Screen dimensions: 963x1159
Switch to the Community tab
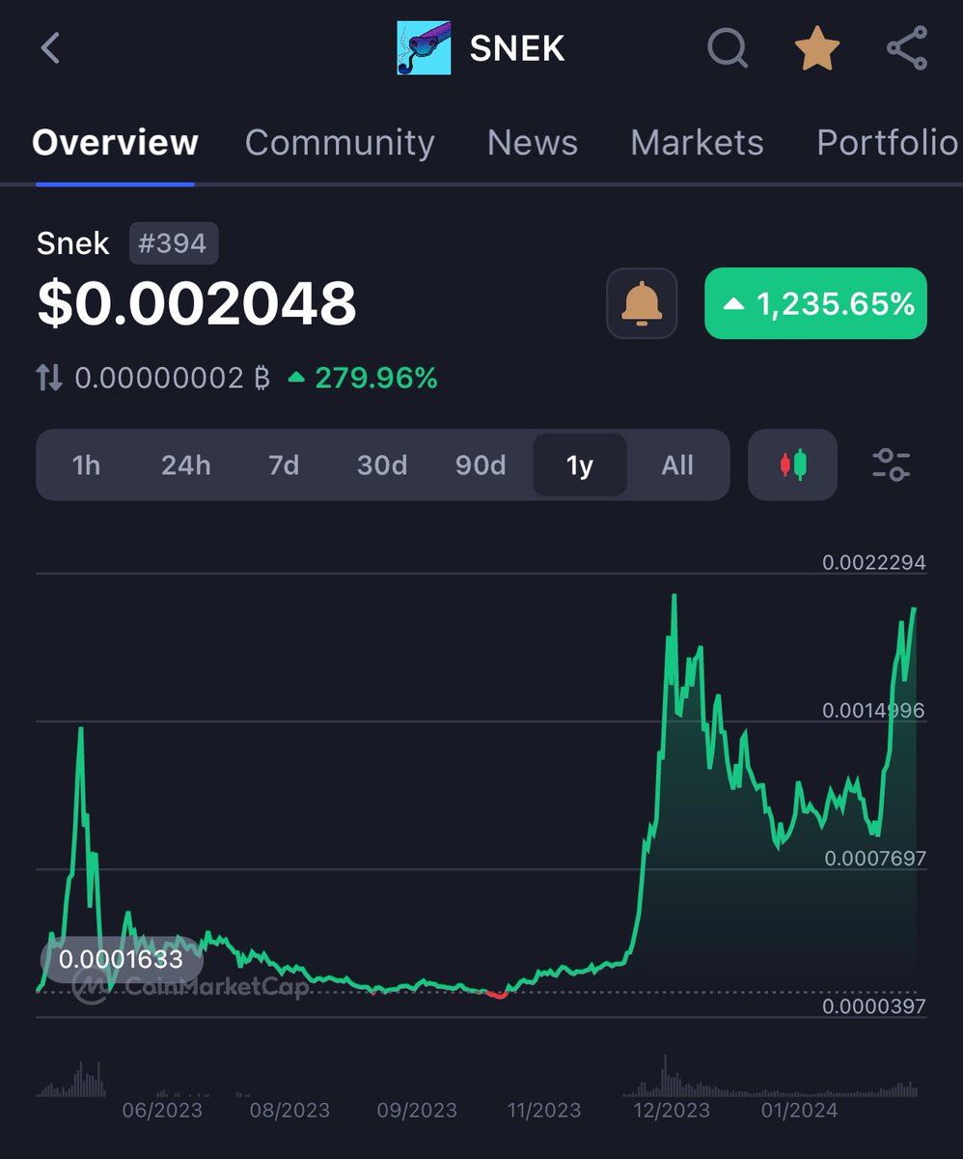(340, 143)
